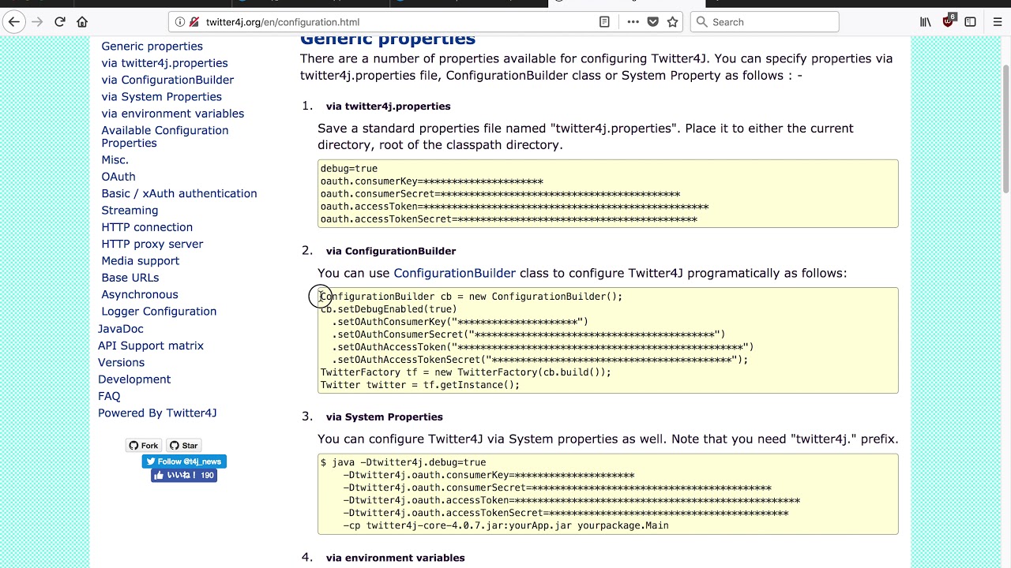Click the forward navigation arrow
1011x568 pixels.
tap(37, 22)
